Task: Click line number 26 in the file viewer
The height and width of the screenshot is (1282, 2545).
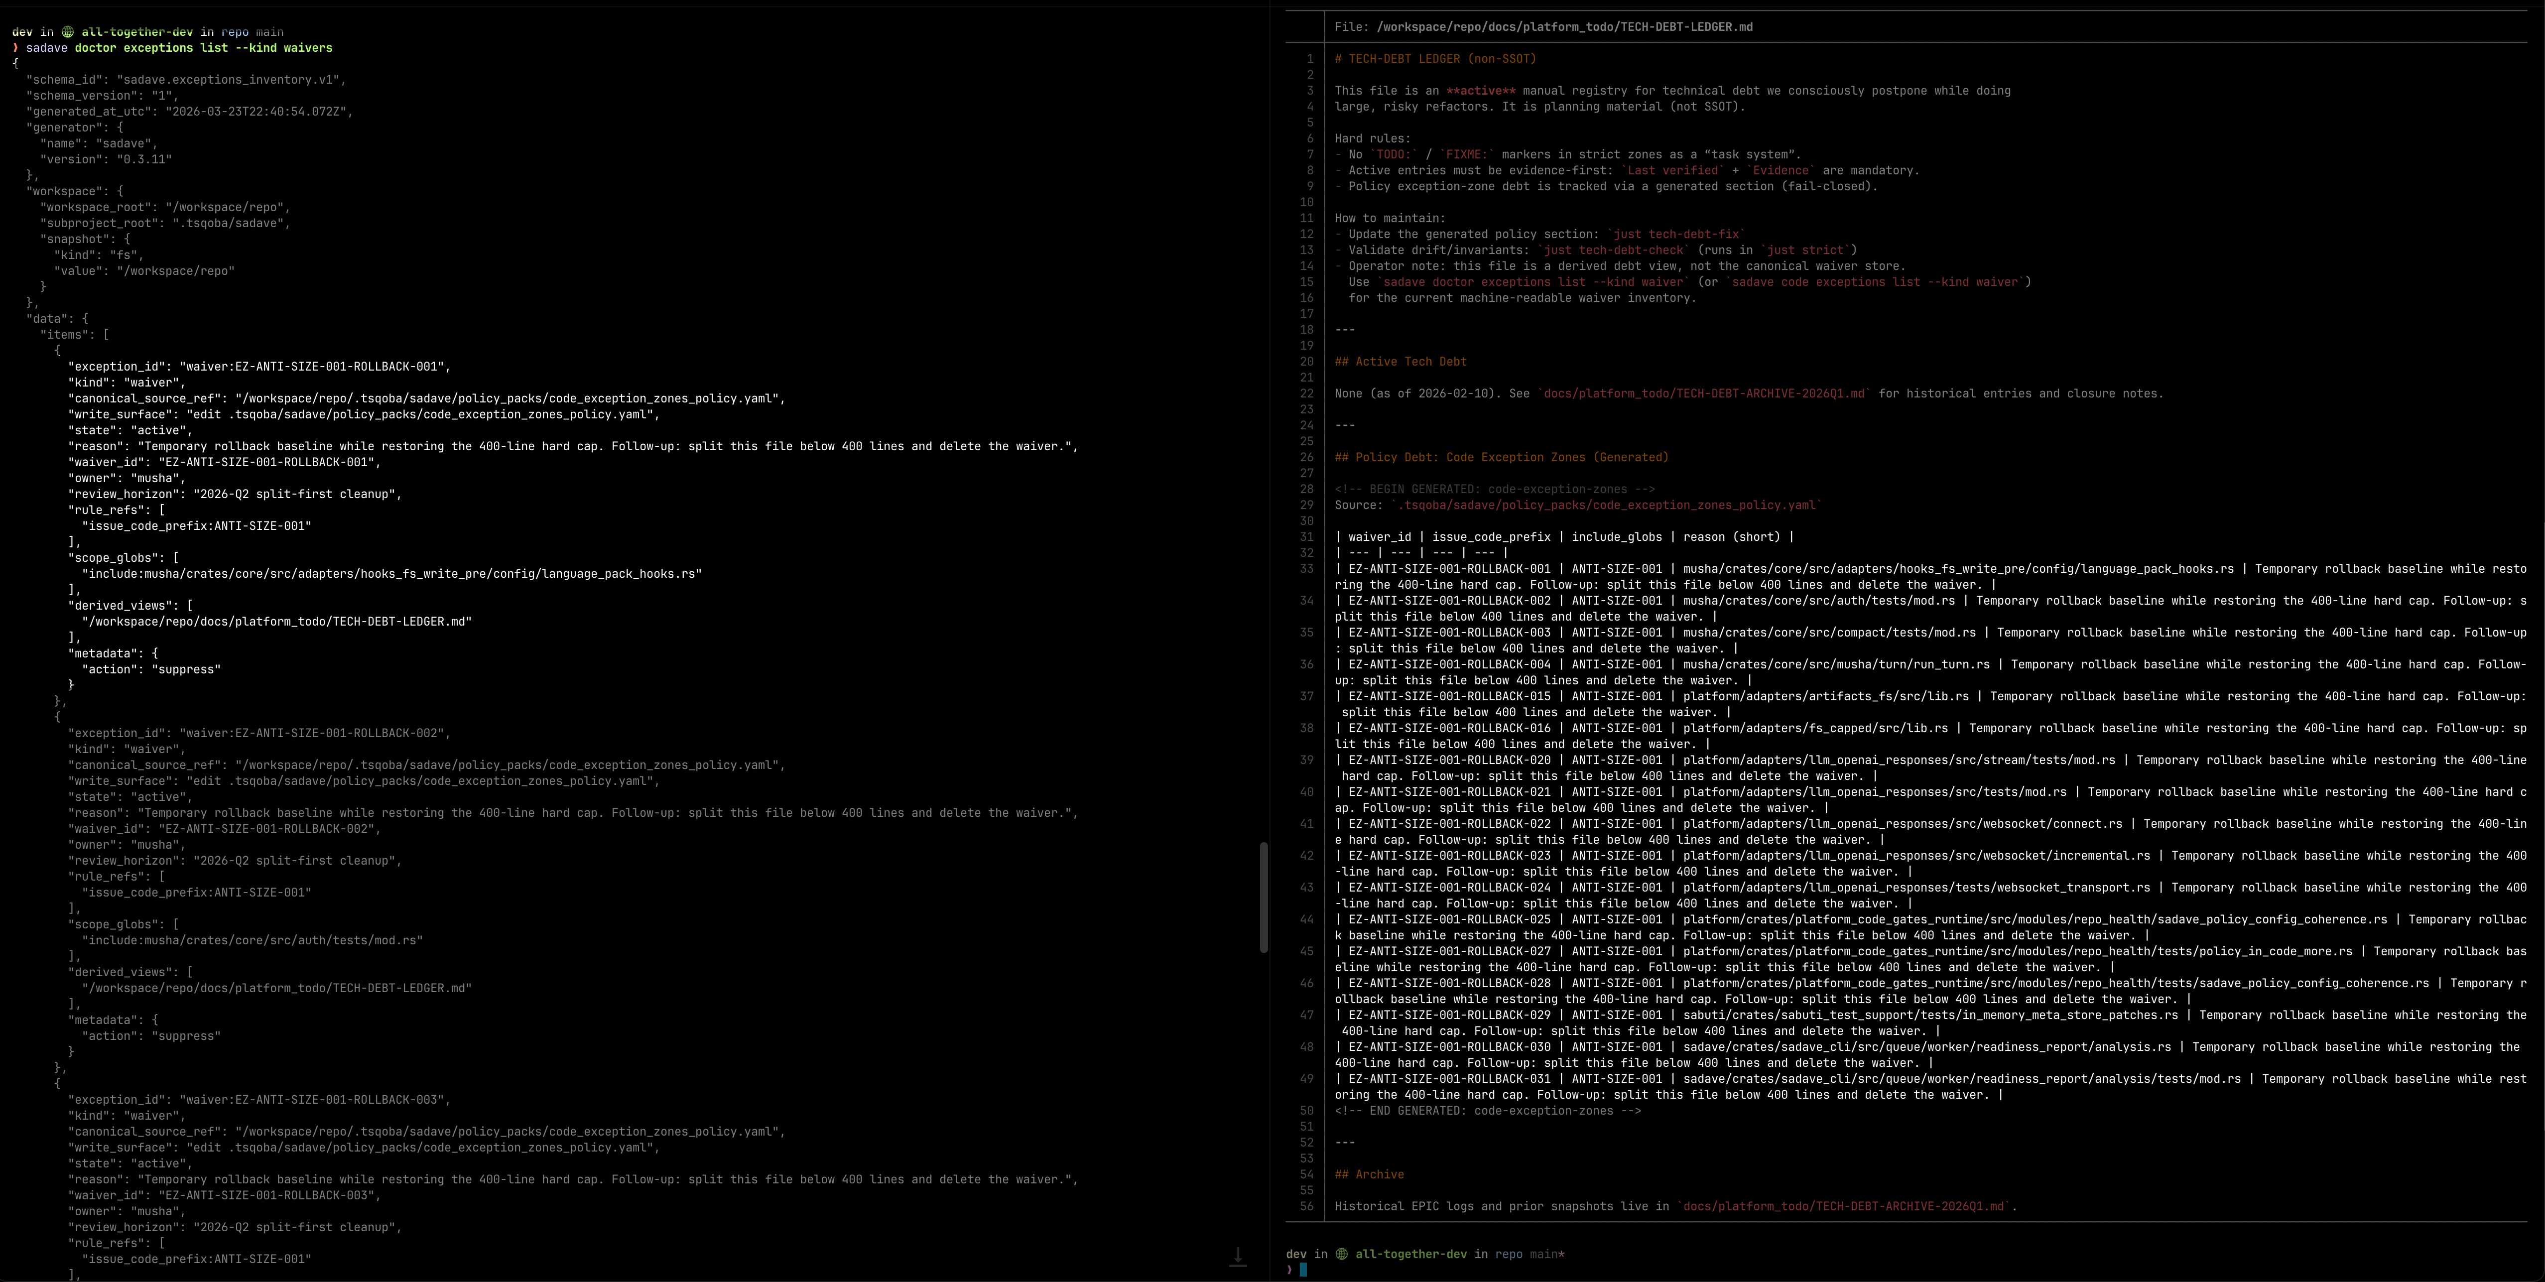Action: (1307, 456)
